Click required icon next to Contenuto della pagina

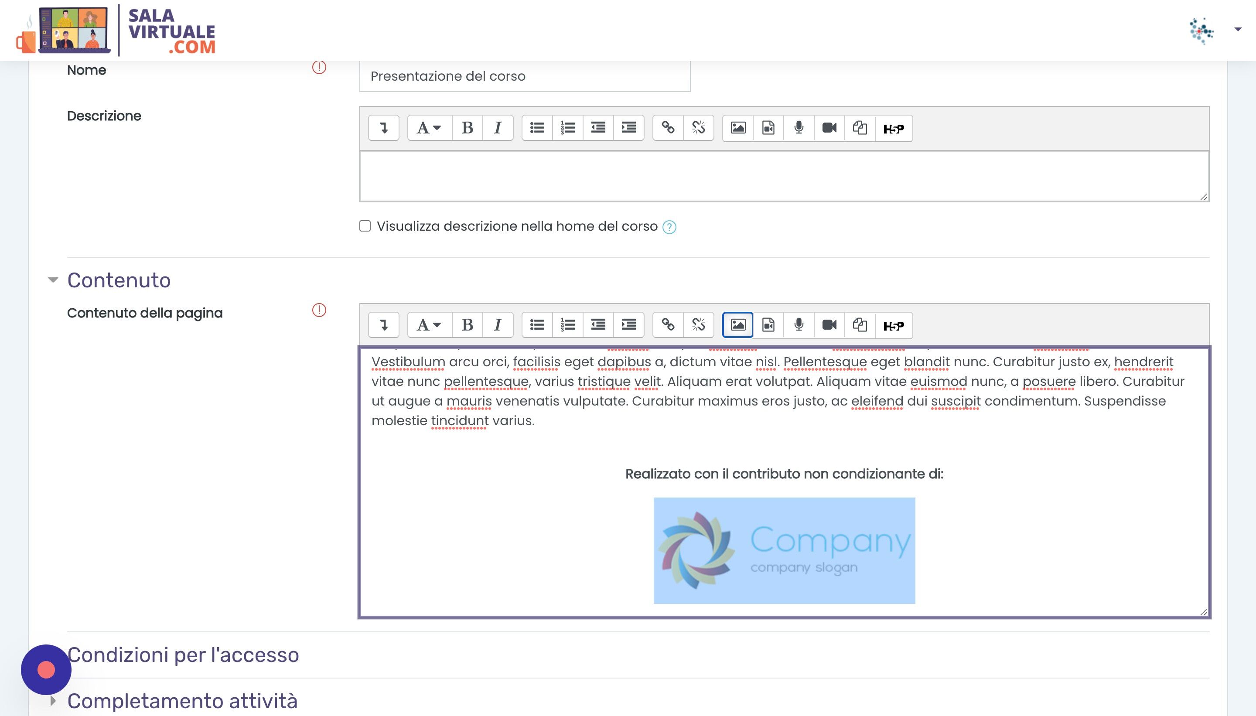[x=319, y=310]
